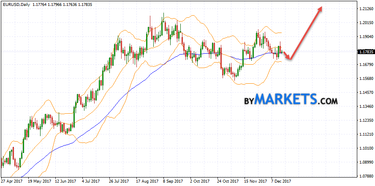375x186 pixels.
Task: Click the upper red forecast arrowhead
Action: coord(321,8)
